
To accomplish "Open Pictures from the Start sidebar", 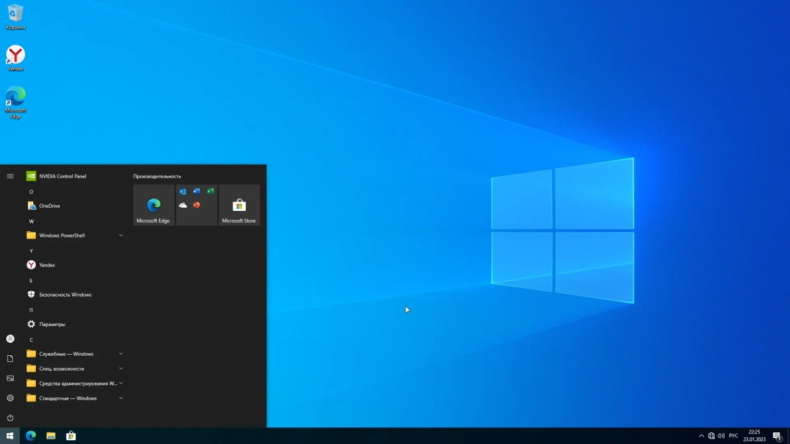I will click(10, 379).
